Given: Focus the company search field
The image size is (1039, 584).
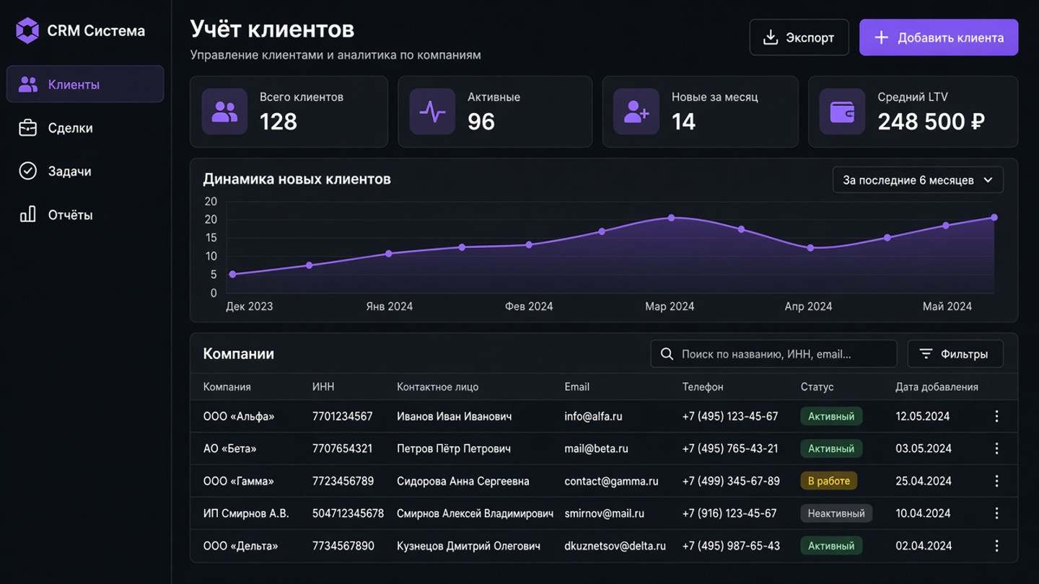Looking at the screenshot, I should click(773, 354).
